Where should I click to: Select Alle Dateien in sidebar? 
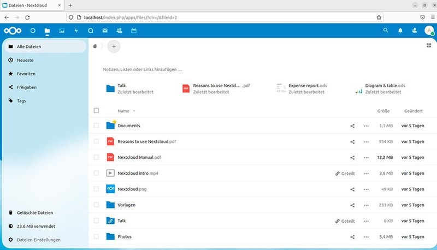[x=45, y=46]
